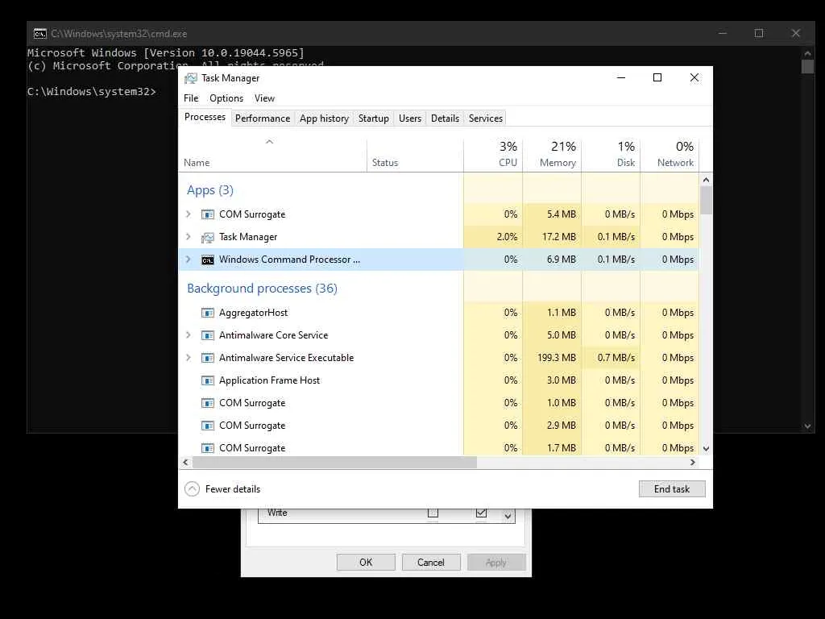Sort processes by the Name column
The width and height of the screenshot is (825, 619).
pos(272,156)
